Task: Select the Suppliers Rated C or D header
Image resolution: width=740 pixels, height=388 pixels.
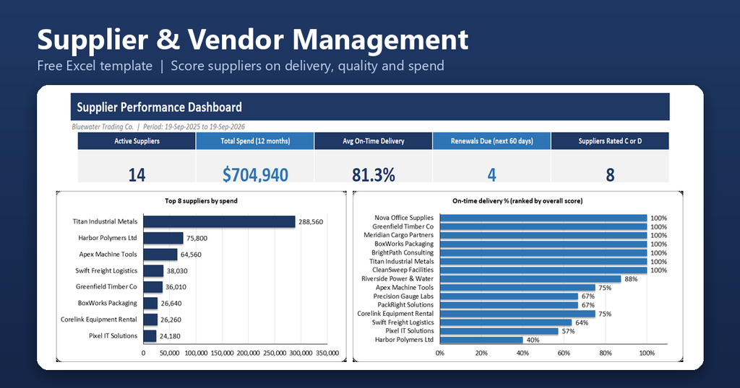Action: (610, 141)
